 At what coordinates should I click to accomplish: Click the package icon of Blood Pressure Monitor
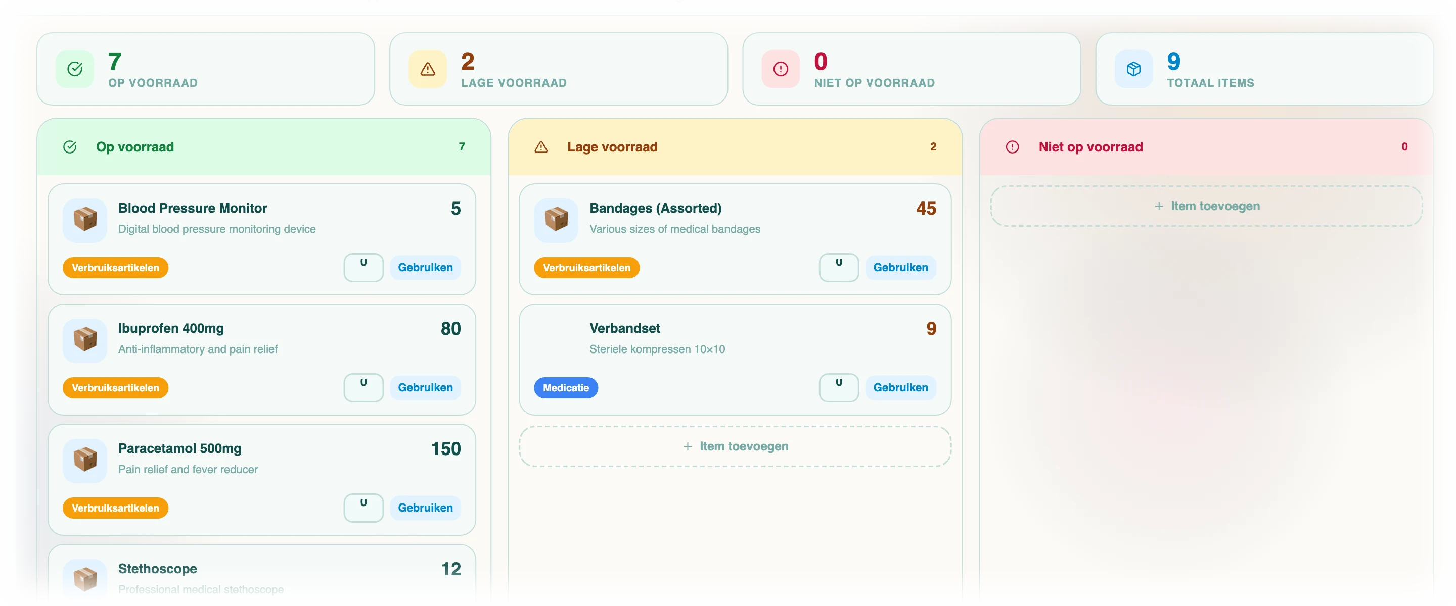click(85, 220)
